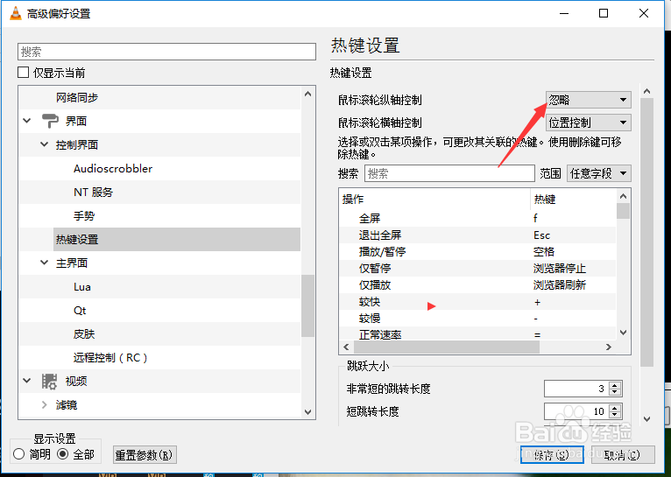Select the 退出全屏 hotkey row
Image resolution: width=671 pixels, height=477 pixels.
click(x=477, y=235)
